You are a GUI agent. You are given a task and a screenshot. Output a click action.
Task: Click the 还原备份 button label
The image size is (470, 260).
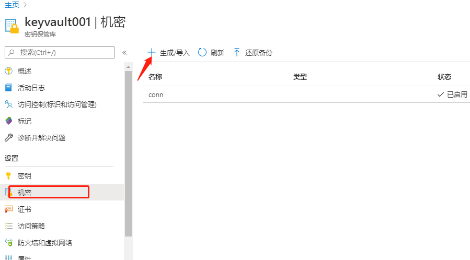click(258, 53)
